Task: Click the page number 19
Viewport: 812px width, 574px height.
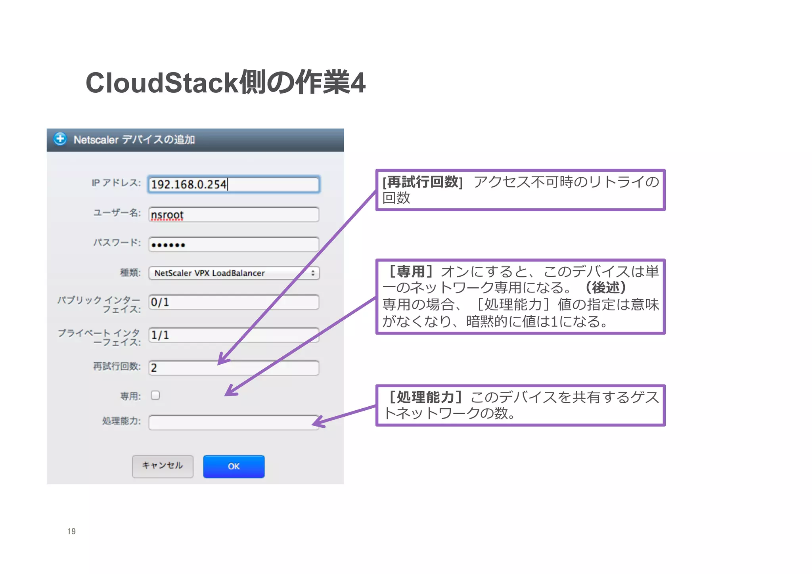Action: (x=71, y=531)
